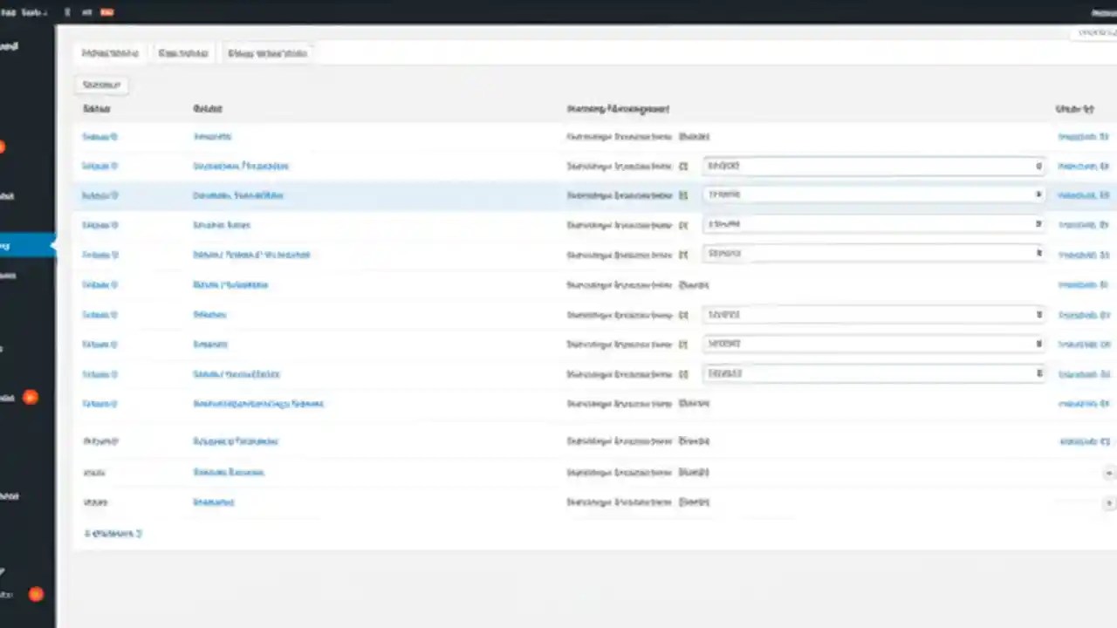Open the first status link in the table
Viewport: 1117px width, 628px height.
[99, 136]
